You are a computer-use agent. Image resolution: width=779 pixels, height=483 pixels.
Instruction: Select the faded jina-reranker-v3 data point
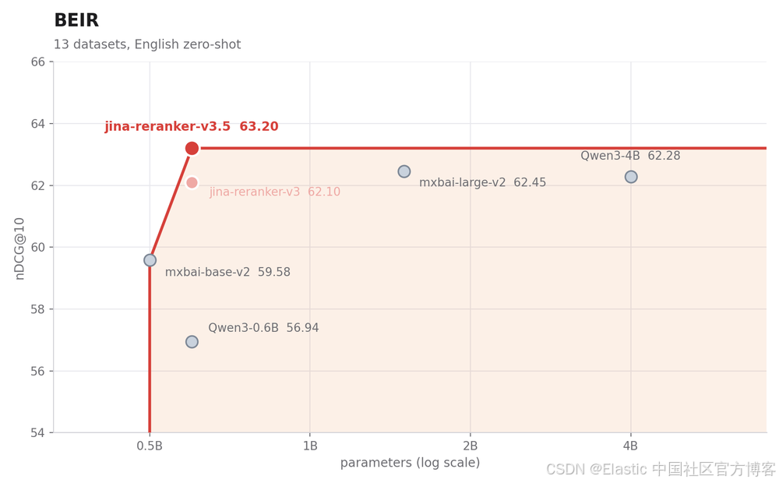[x=192, y=183]
